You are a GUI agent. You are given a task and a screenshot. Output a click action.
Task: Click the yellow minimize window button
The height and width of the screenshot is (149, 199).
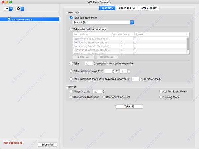7,2
